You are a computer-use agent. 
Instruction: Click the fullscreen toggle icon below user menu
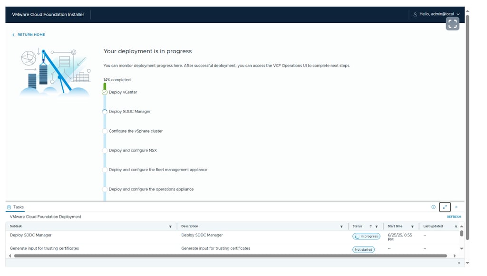tap(452, 24)
